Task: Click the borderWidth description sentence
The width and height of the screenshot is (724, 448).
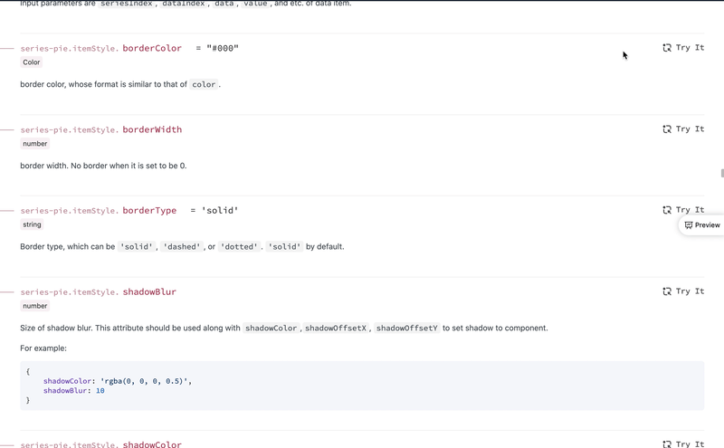Action: (x=103, y=166)
